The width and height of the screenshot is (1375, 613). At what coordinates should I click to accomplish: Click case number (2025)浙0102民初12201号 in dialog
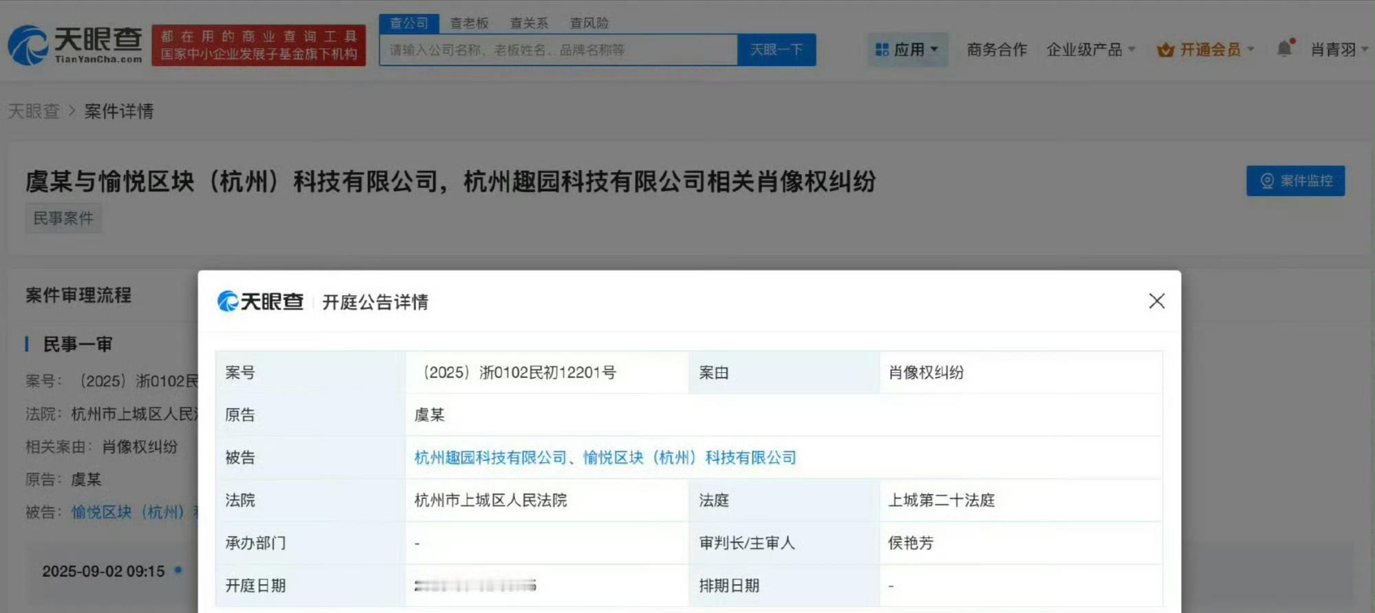pos(516,372)
